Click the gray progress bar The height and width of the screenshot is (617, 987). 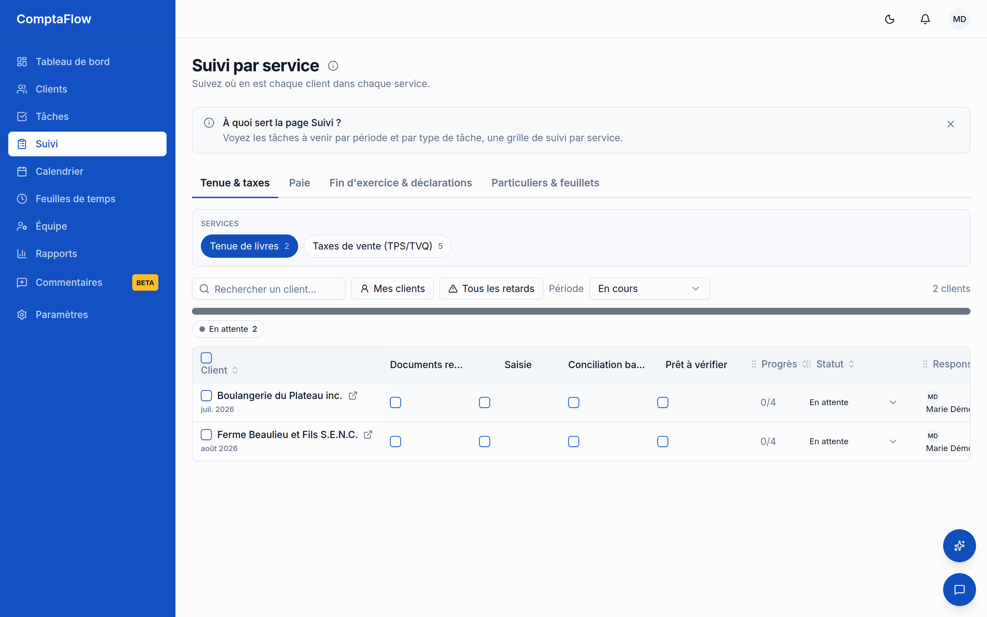pos(581,311)
